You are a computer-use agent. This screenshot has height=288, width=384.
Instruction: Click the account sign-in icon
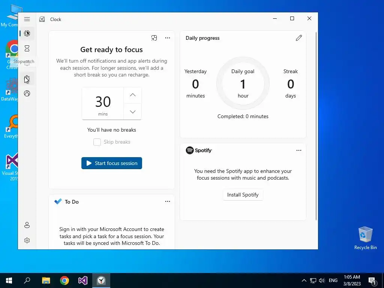pos(27,225)
